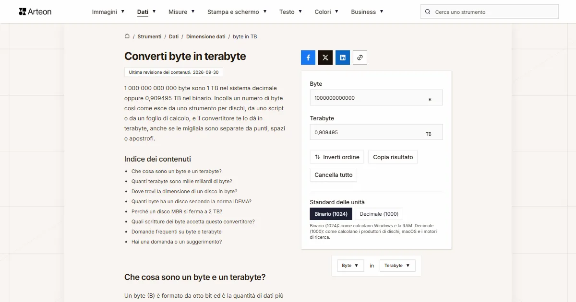The image size is (576, 302).
Task: Open the Dimensione dati breadcrumb
Action: (206, 36)
